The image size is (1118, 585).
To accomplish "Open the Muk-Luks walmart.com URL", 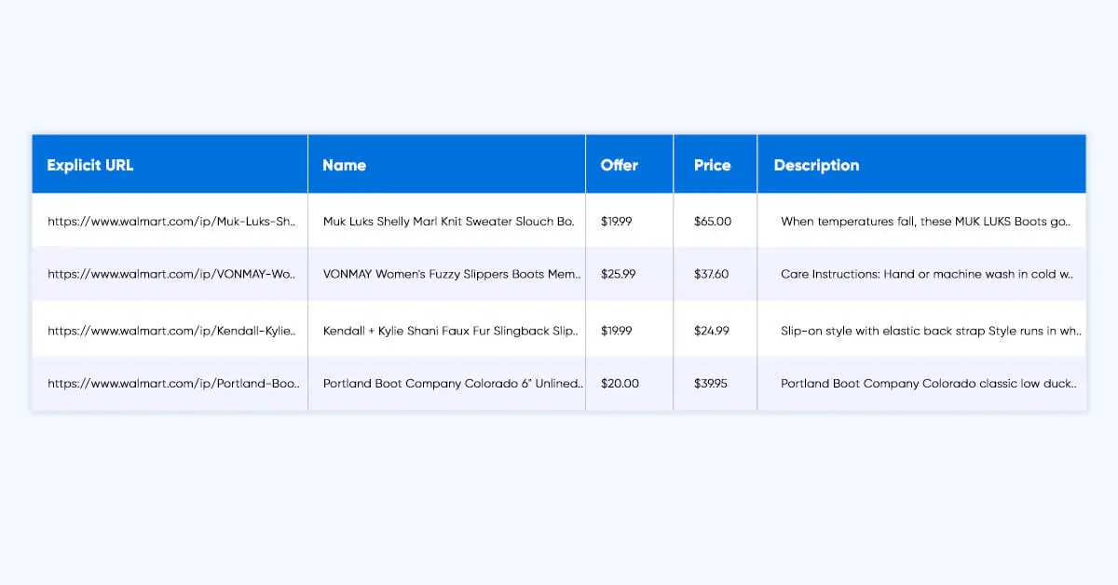I will 171,222.
